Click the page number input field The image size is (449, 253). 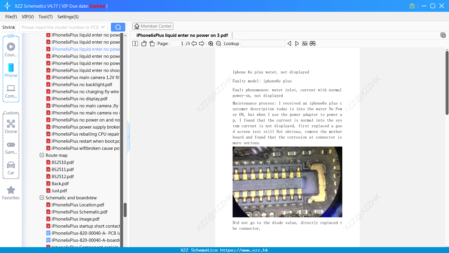point(177,43)
